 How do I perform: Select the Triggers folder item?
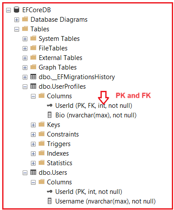coord(54,144)
